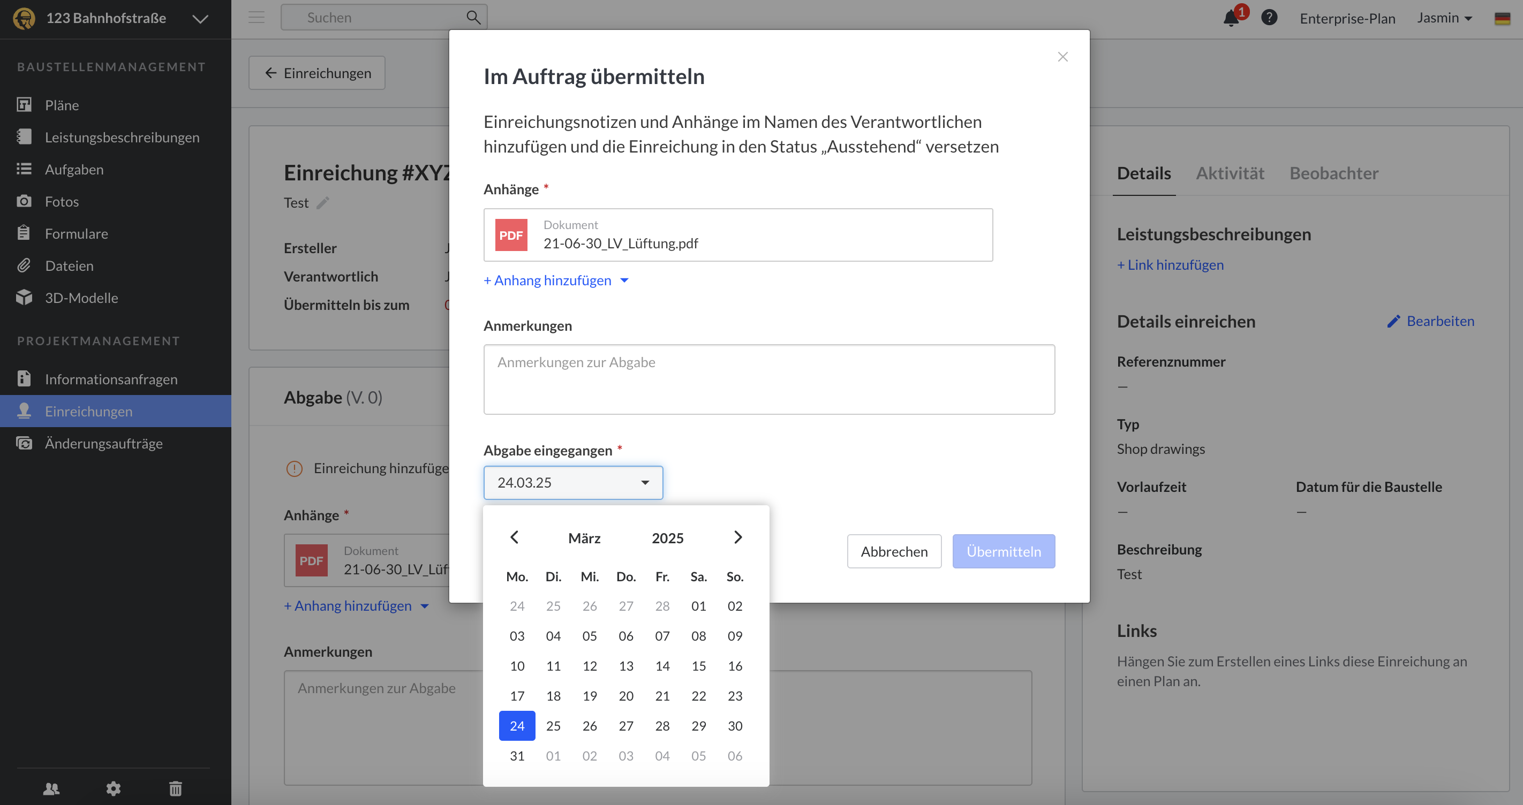Open the settings gear icon in sidebar

tap(114, 788)
